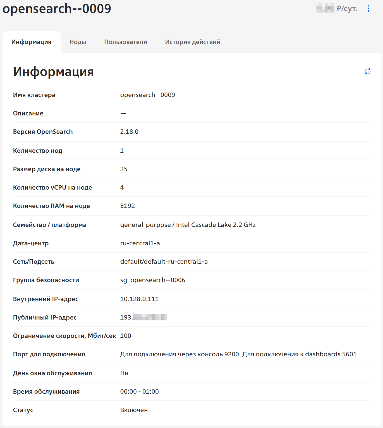Viewport: 383px width, 428px height.
Task: Click the status value Включен
Action: (134, 410)
